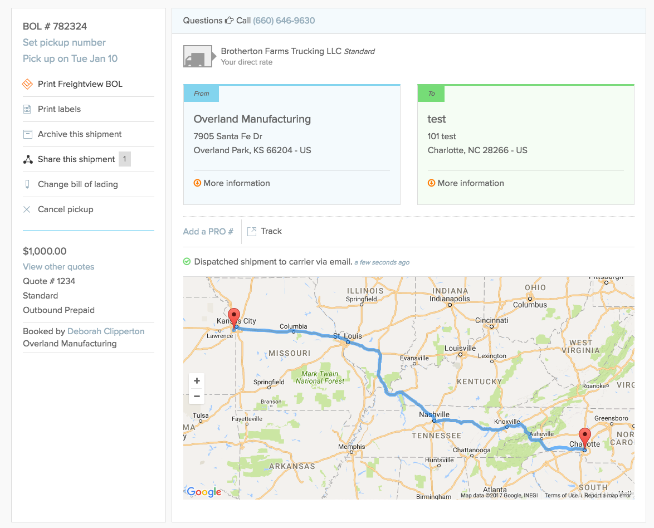Click 'Your direct rate' text
The height and width of the screenshot is (528, 654).
(x=246, y=62)
